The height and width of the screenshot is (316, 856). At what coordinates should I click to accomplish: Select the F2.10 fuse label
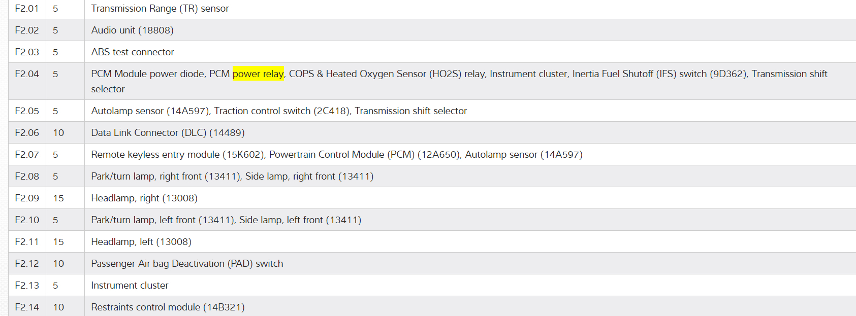click(x=27, y=220)
